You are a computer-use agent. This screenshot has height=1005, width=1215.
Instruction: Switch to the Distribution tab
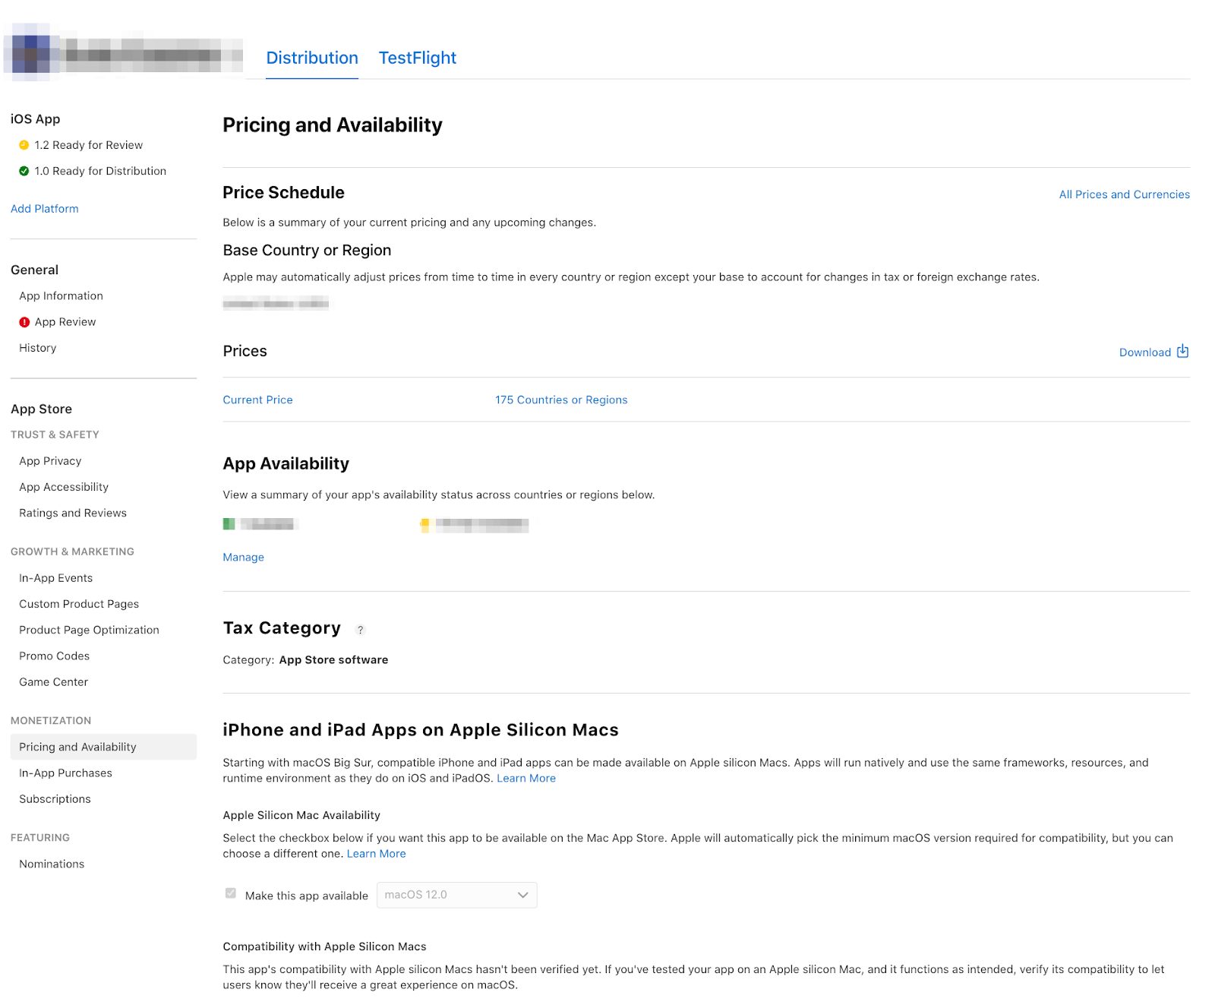(x=312, y=58)
